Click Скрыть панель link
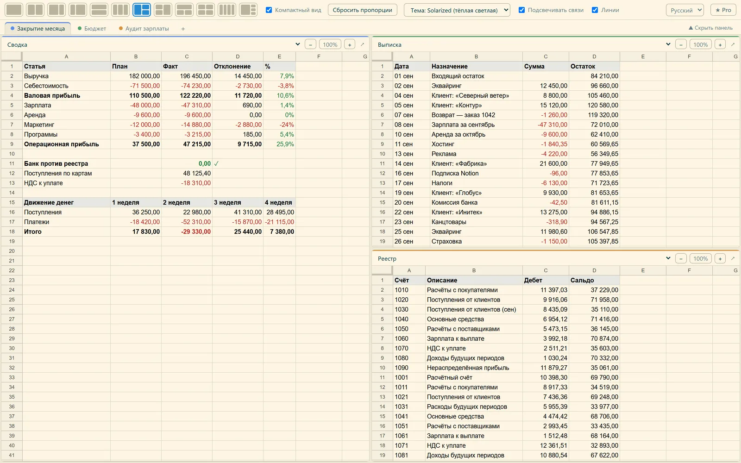This screenshot has width=741, height=463. [x=710, y=28]
